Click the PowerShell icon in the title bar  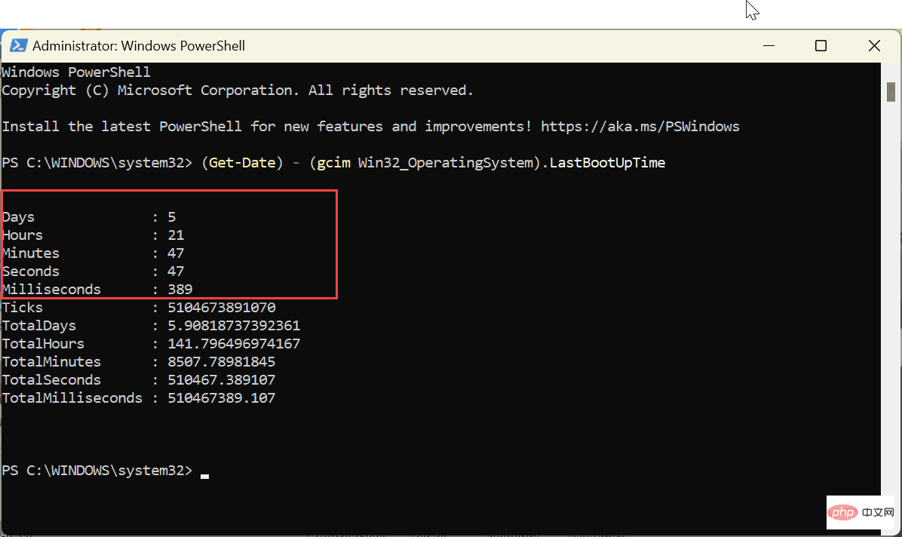18,45
